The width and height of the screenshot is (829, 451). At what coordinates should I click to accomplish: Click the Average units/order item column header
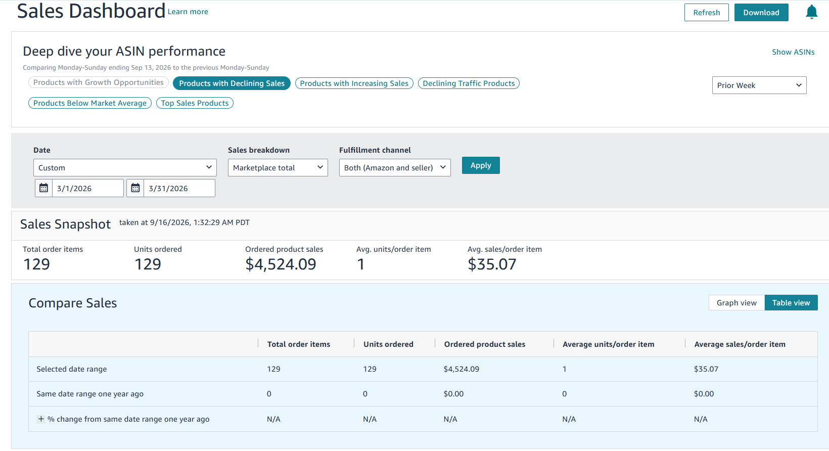coord(609,344)
